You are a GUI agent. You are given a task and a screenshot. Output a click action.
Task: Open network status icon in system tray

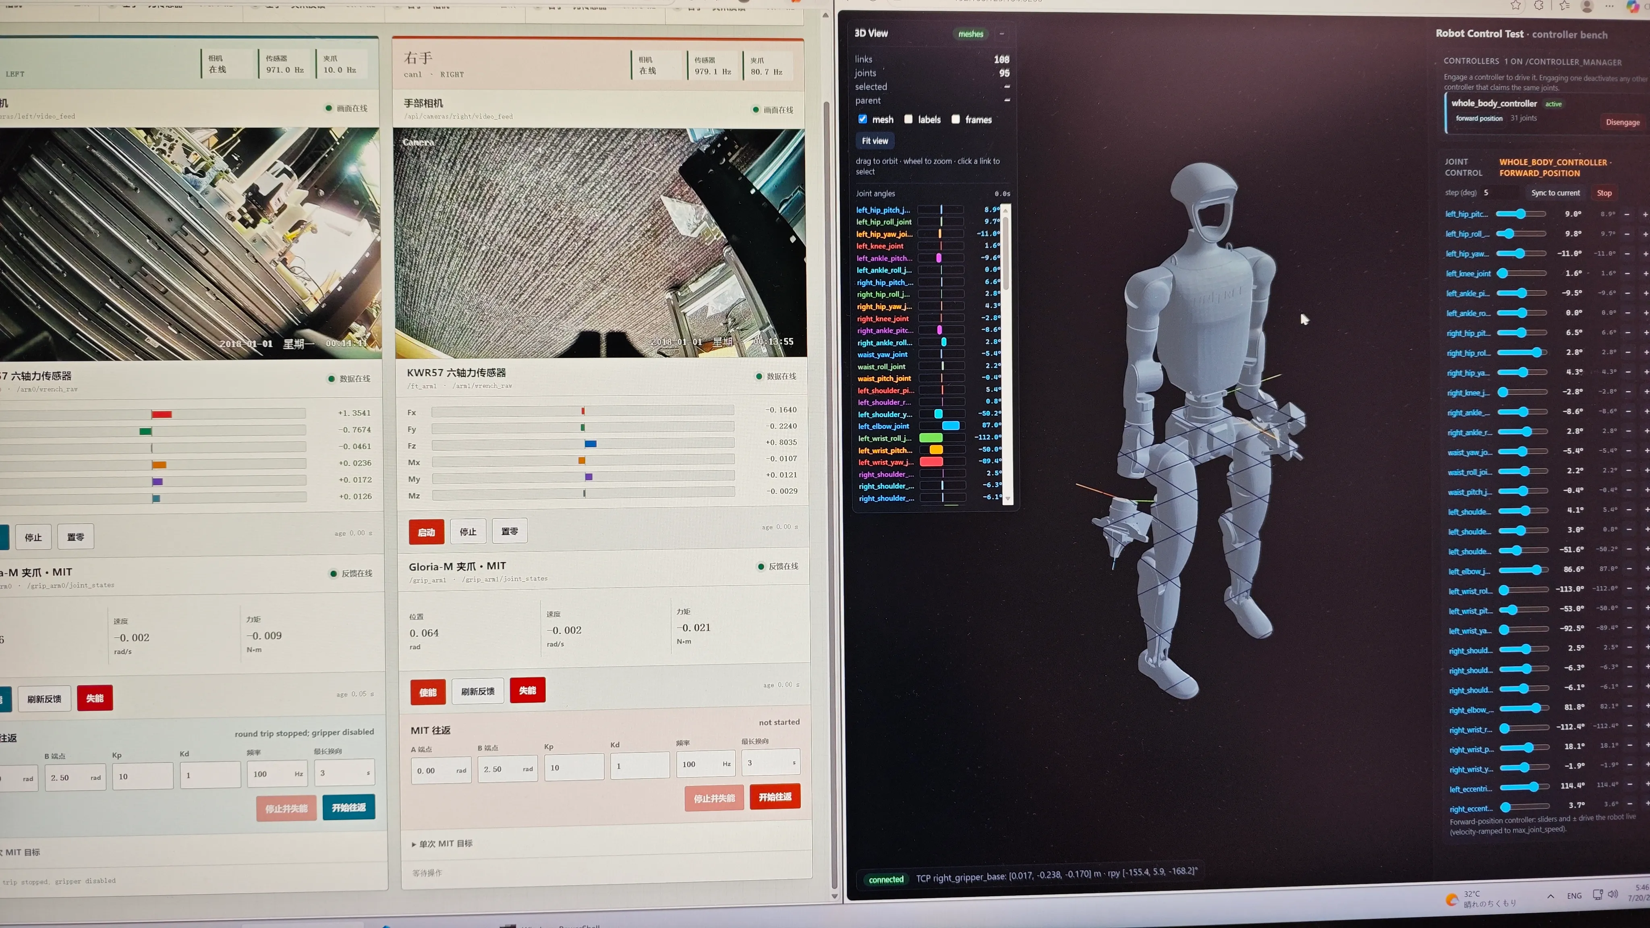coord(1598,895)
